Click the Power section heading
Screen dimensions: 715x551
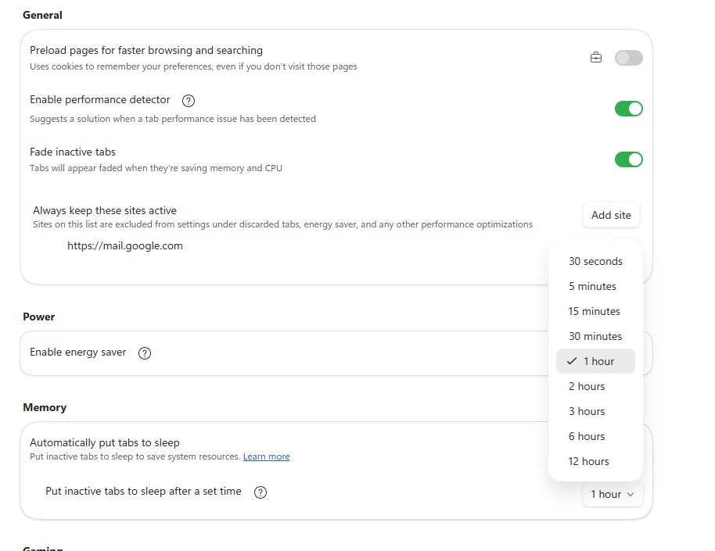39,317
